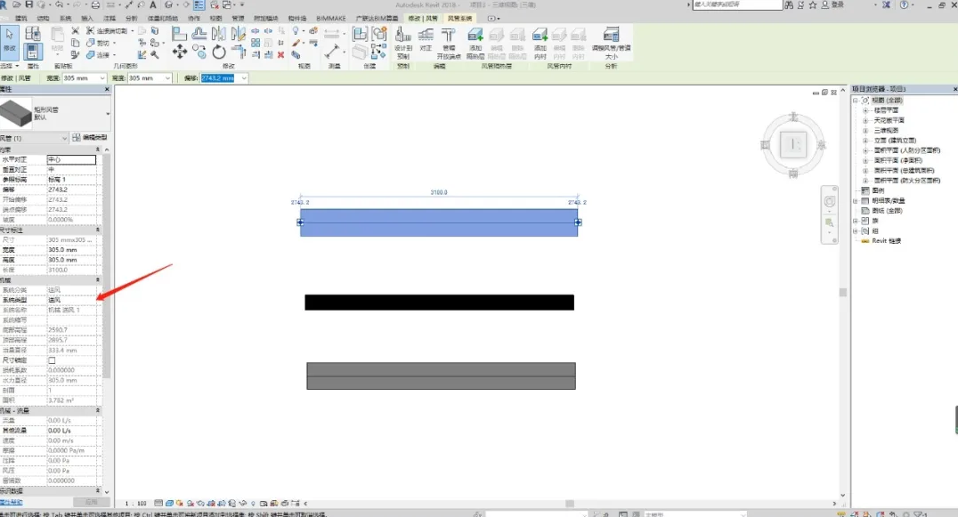Click the binoculars search icon
This screenshot has width=958, height=517.
(x=790, y=4)
